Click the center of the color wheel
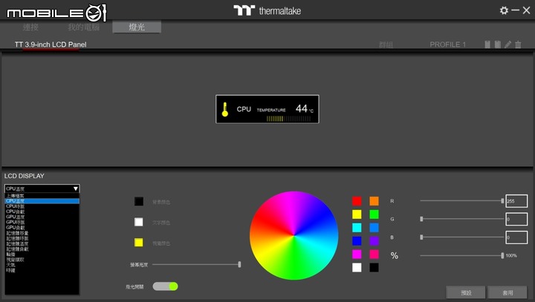Screen dimensions: 535x302 click(294, 235)
